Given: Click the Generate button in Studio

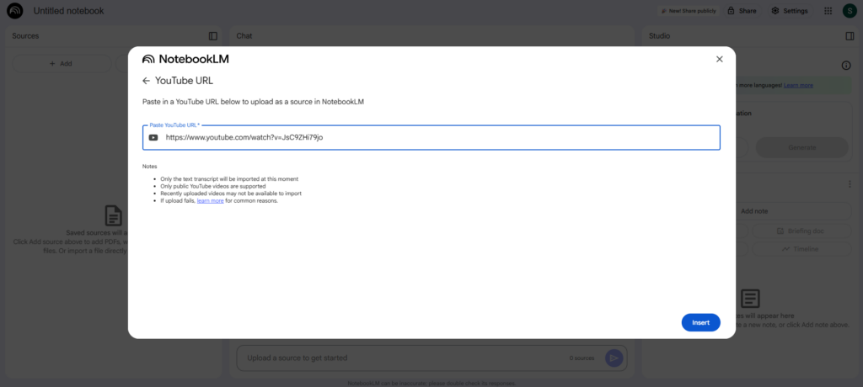Looking at the screenshot, I should (802, 148).
